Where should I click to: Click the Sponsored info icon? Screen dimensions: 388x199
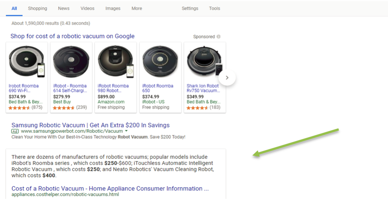[x=219, y=37]
